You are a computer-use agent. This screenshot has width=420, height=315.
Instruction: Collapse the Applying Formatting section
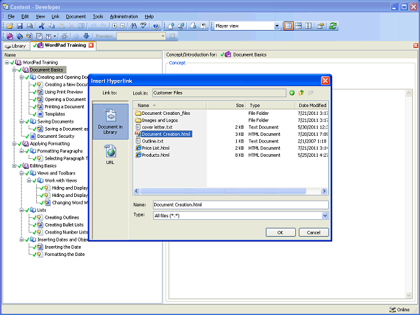pyautogui.click(x=14, y=143)
